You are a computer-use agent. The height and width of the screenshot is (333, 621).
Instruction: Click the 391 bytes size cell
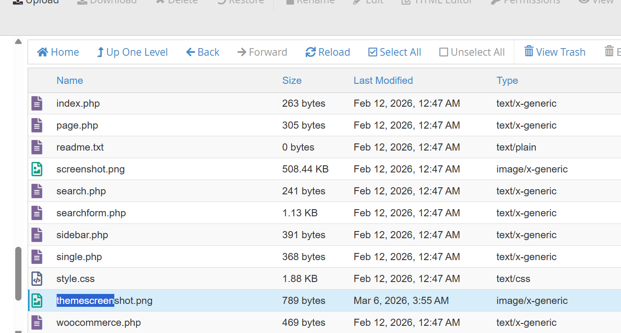coord(304,235)
